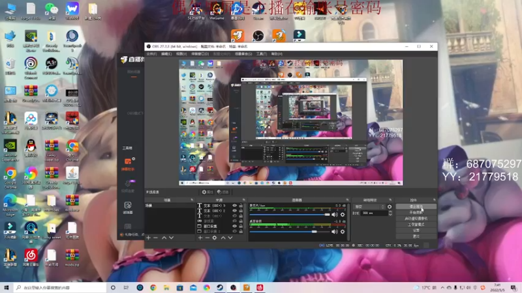
Task: Enable Studio Mode in Controls
Action: [416, 225]
